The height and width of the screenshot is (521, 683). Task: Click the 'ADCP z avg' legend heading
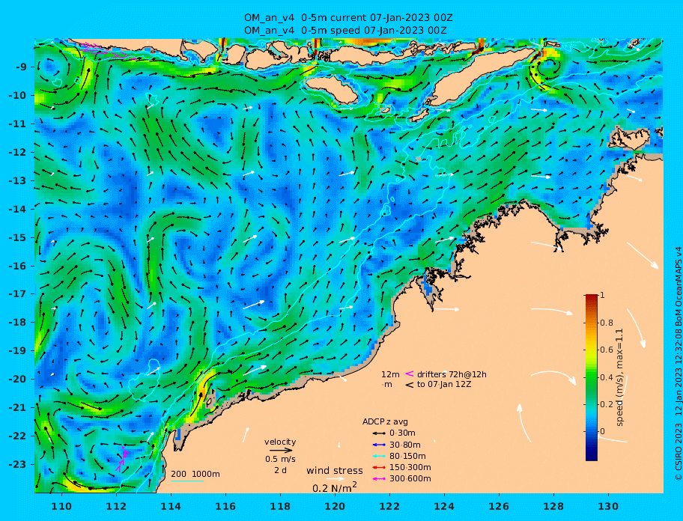pyautogui.click(x=385, y=421)
